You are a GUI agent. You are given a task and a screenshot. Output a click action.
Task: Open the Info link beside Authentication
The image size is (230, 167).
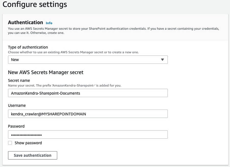(x=49, y=23)
